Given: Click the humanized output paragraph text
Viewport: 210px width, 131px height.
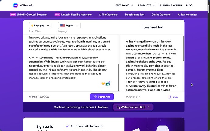Looking at the screenshot, I should pos(151,66).
